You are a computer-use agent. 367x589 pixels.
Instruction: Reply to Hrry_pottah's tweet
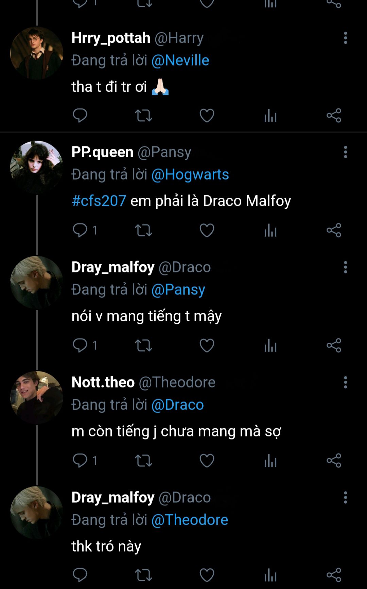click(x=80, y=115)
